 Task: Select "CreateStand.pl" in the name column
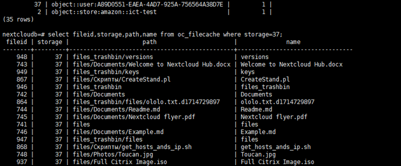click(x=265, y=79)
